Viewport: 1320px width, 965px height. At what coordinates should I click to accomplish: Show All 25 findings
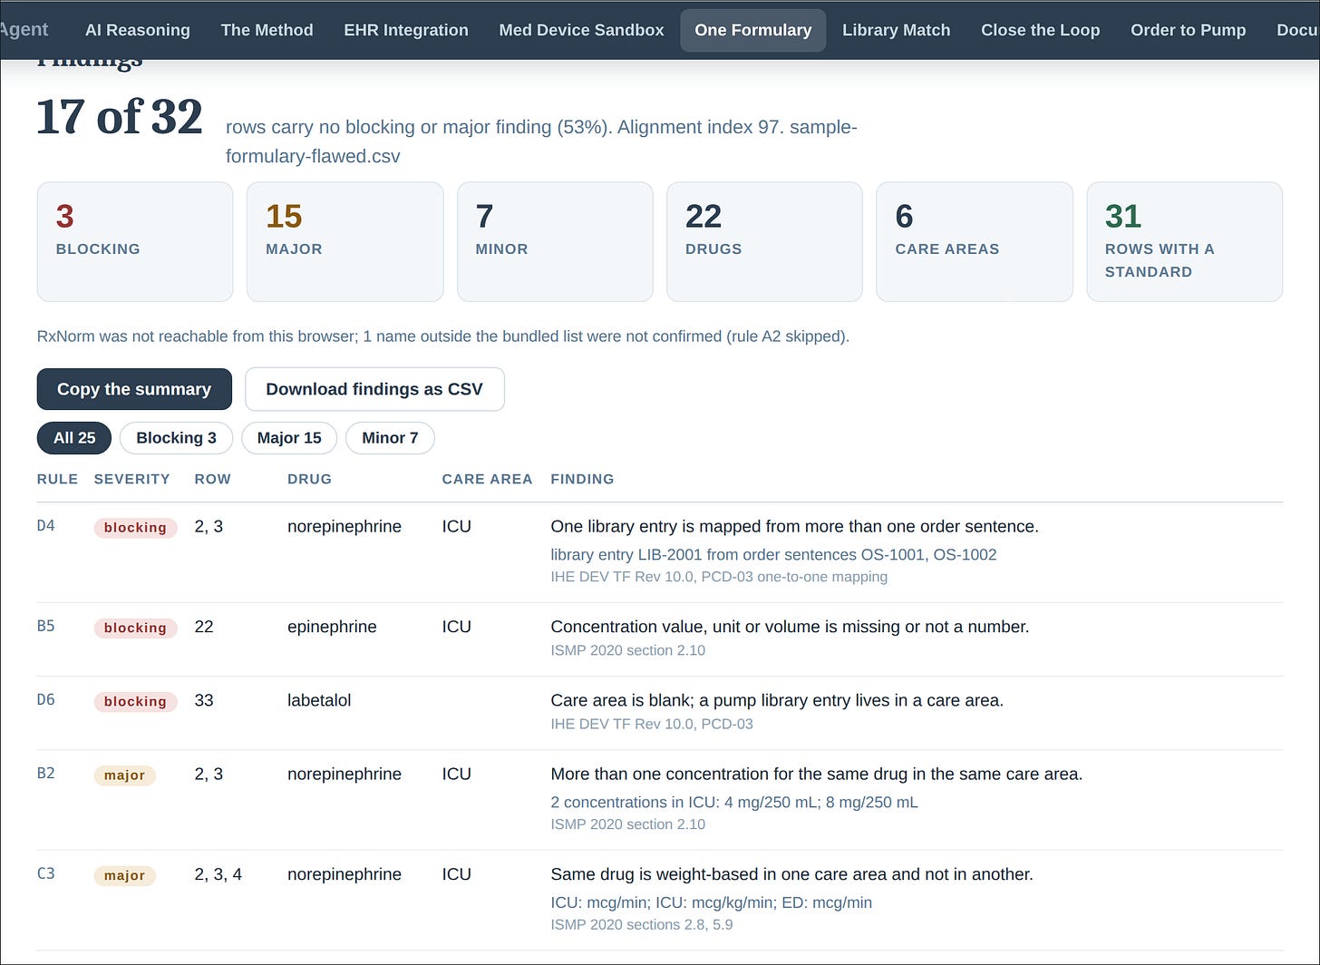tap(74, 438)
